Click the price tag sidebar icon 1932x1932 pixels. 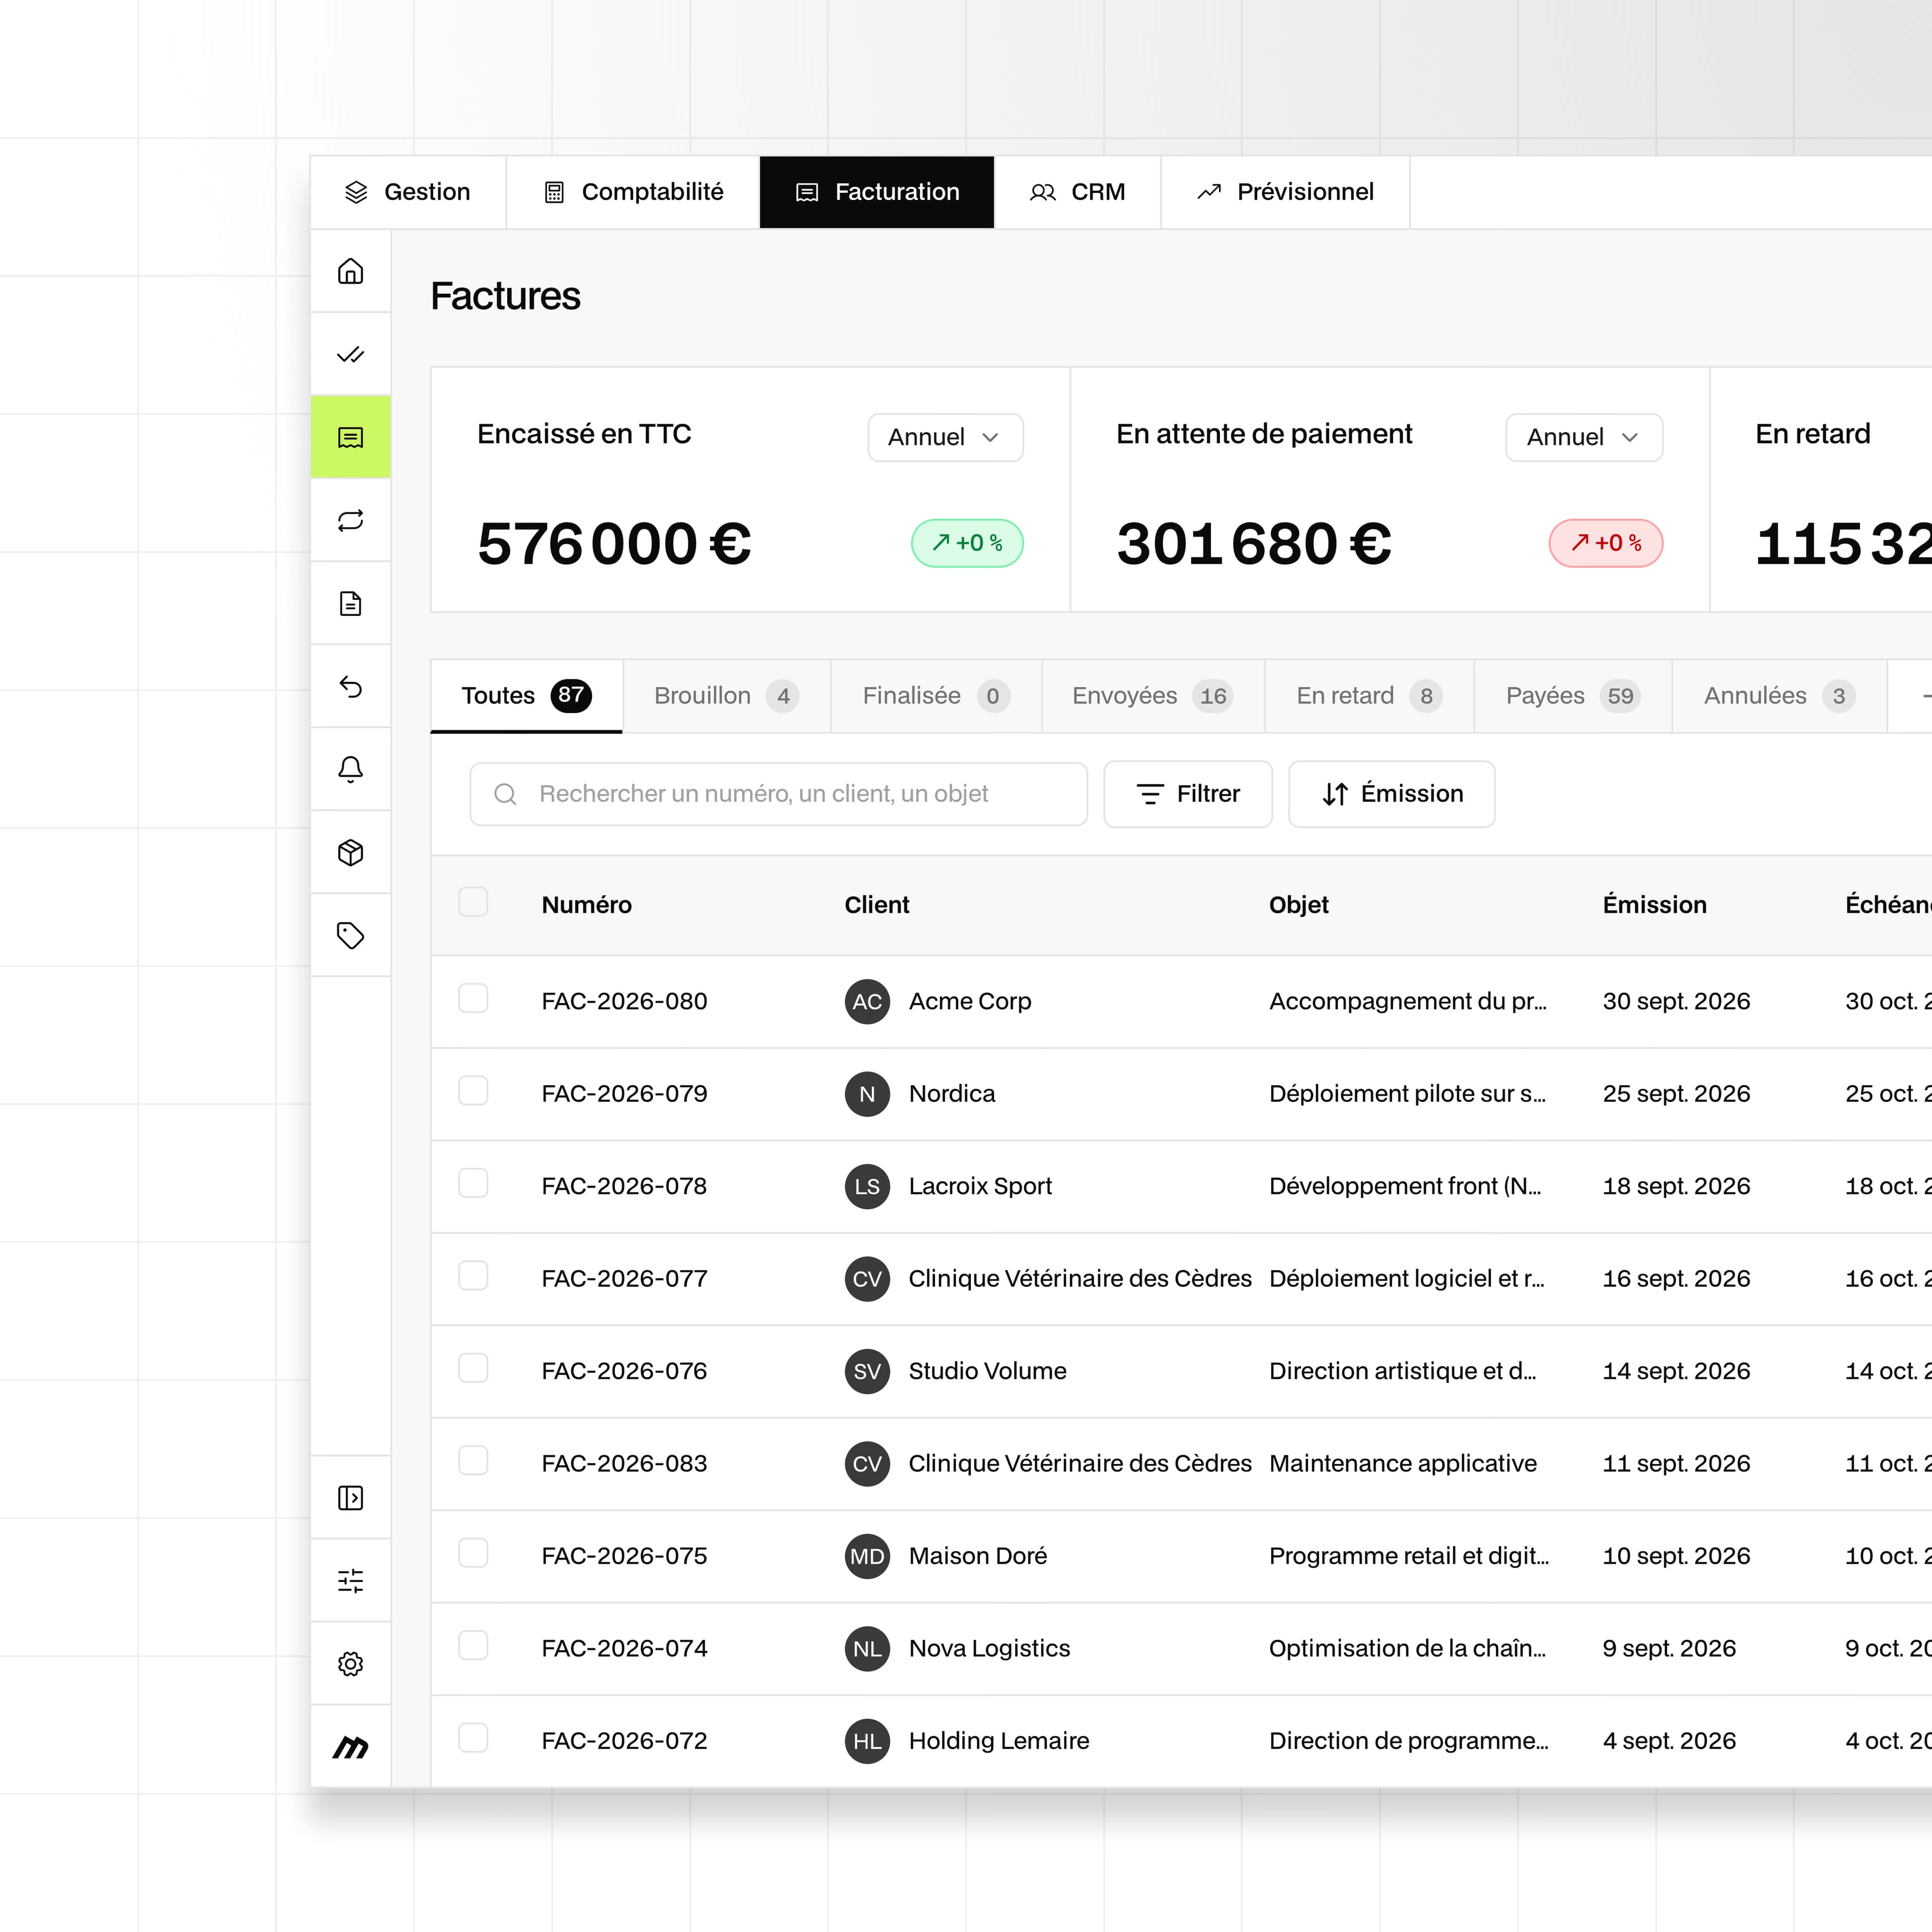[x=350, y=935]
